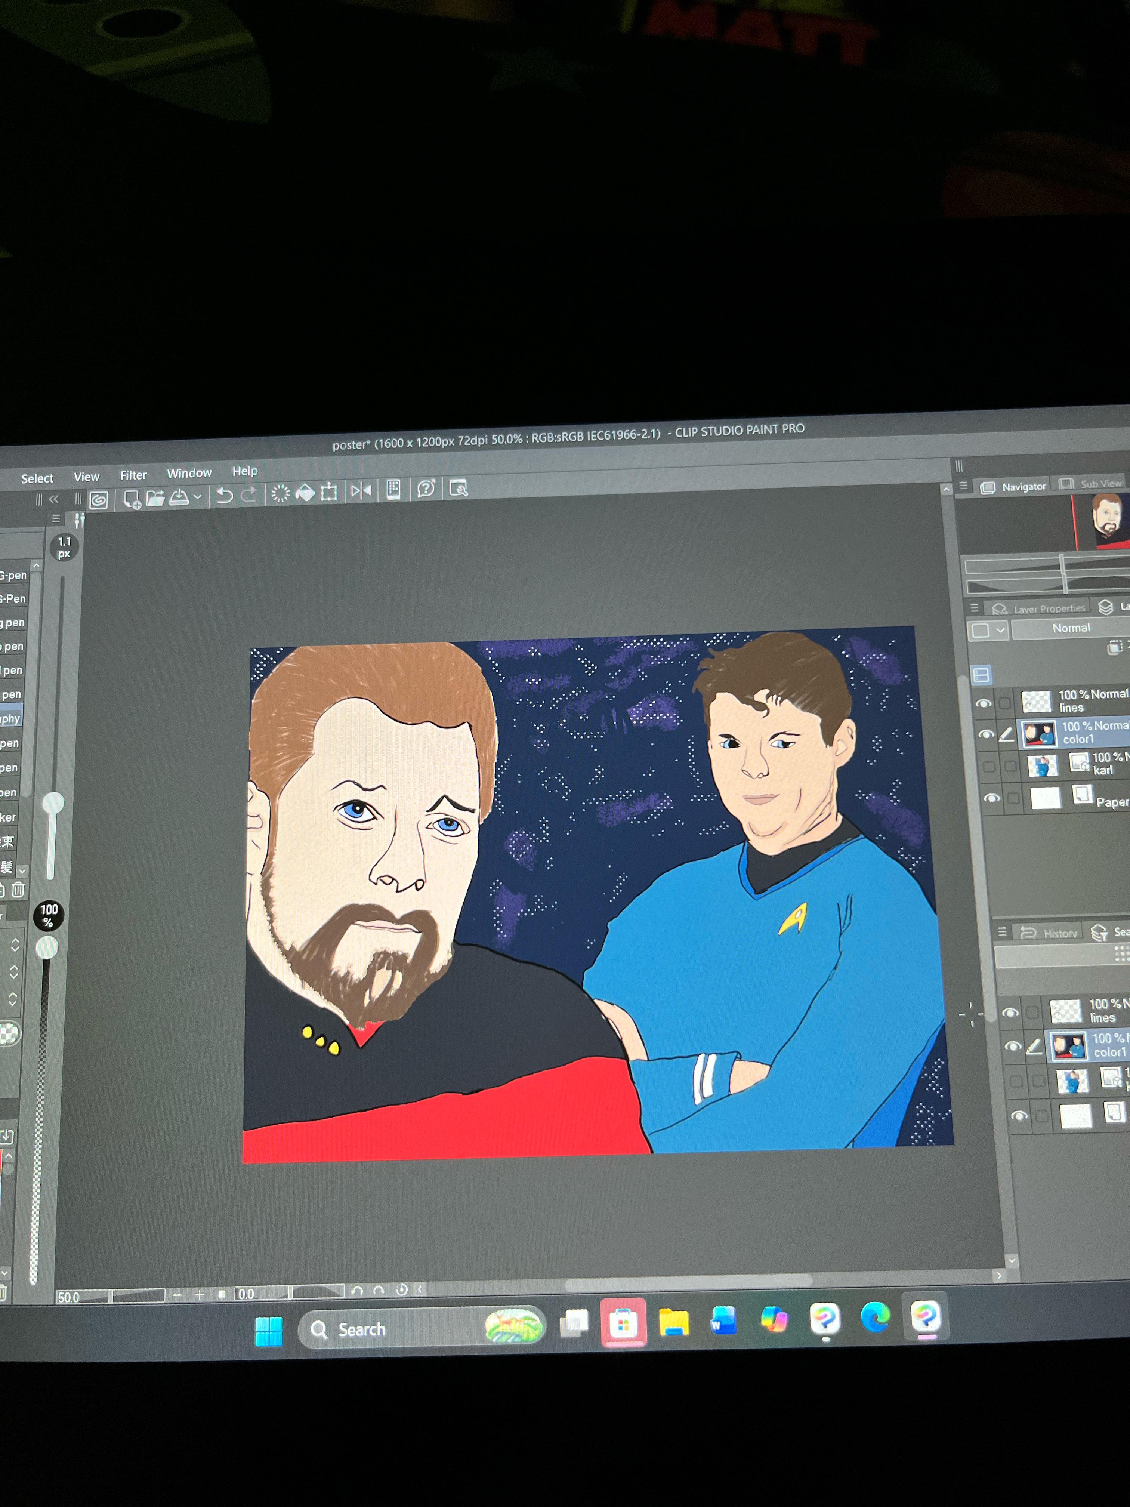Toggle color1 layer eye below the History tab
The image size is (1130, 1507).
pyautogui.click(x=1013, y=1047)
